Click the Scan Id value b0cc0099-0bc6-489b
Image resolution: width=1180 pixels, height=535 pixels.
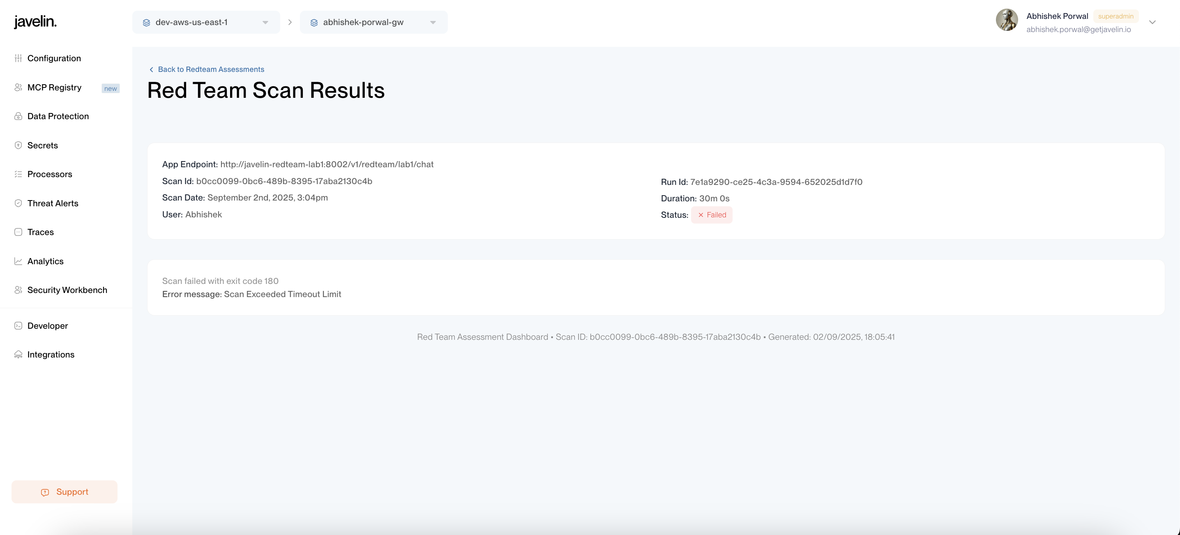coord(284,181)
